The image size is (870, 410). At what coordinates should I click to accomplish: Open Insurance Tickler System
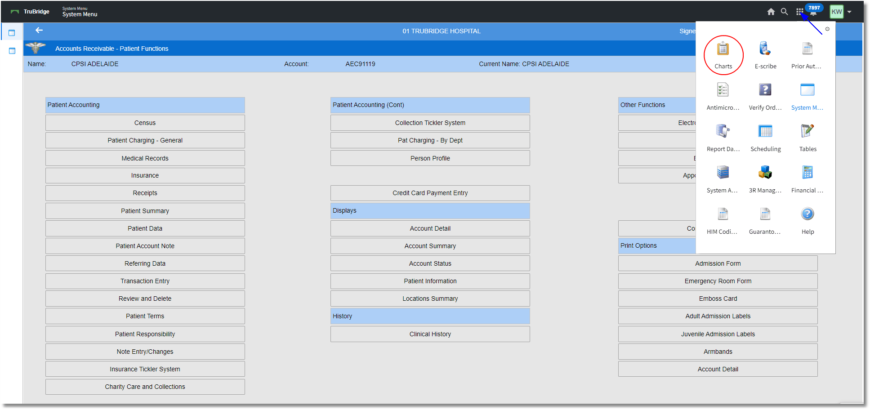pos(145,369)
